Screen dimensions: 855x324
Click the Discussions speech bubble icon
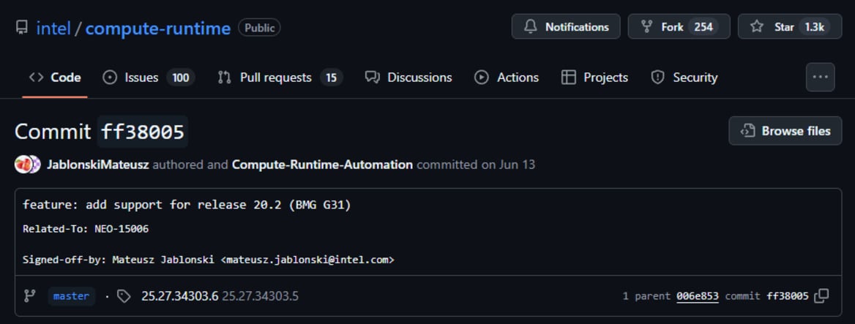point(373,78)
